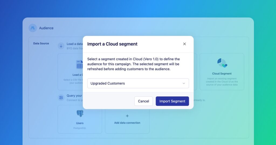Expand the segment list using the chevron arrow
This screenshot has width=276, height=145.
coord(184,83)
